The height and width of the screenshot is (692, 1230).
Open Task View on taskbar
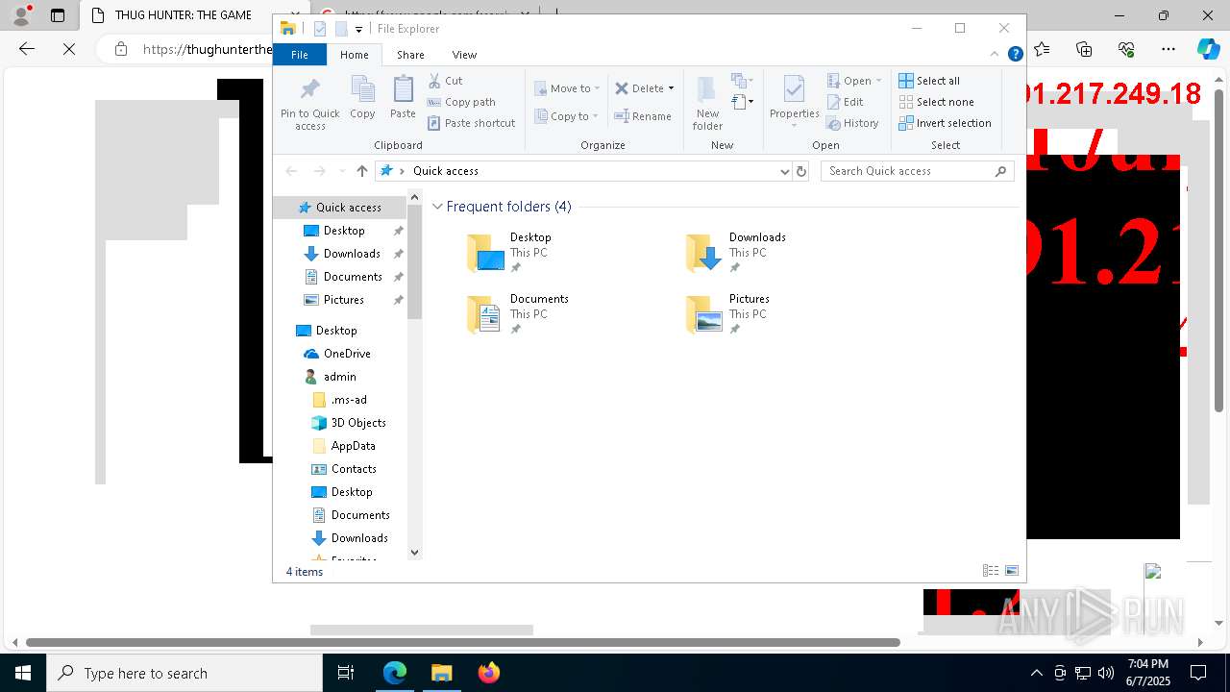pos(346,673)
